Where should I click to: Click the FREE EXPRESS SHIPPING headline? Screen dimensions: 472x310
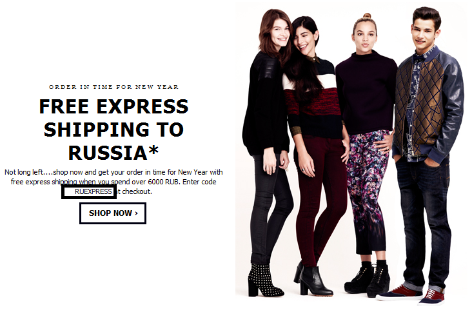tap(113, 130)
